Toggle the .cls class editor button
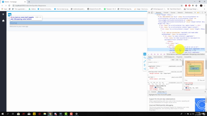 177,60
